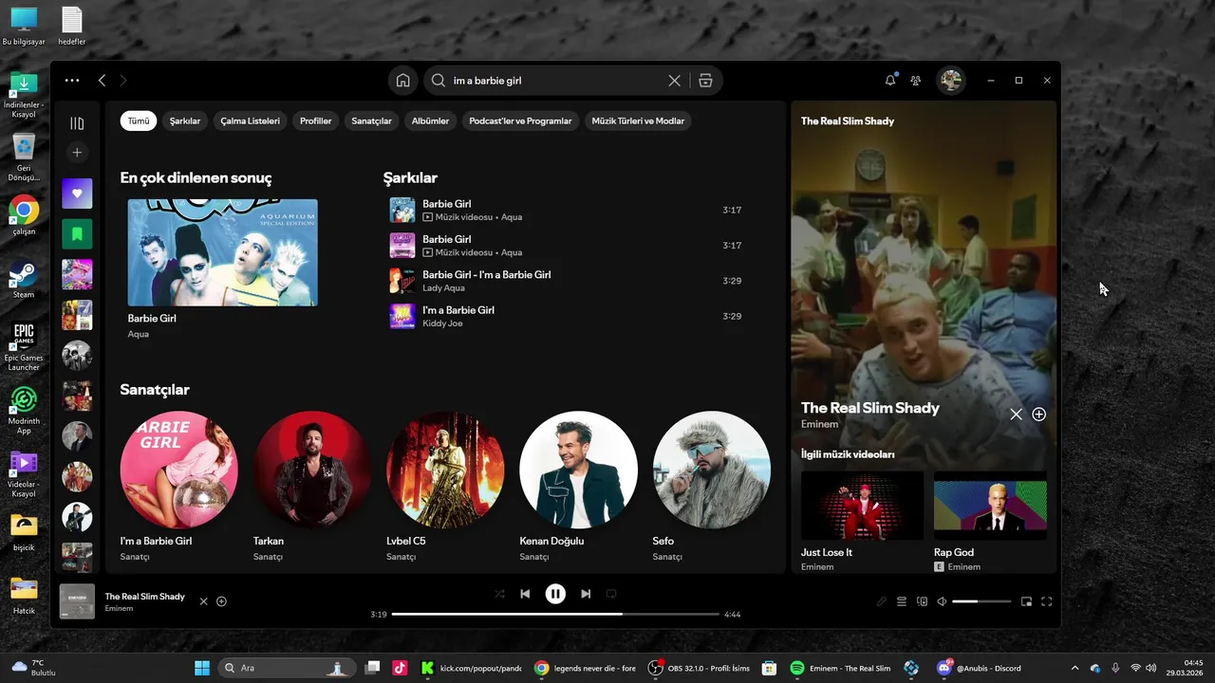This screenshot has height=683, width=1215.
Task: Pause the current song
Action: coord(555,594)
